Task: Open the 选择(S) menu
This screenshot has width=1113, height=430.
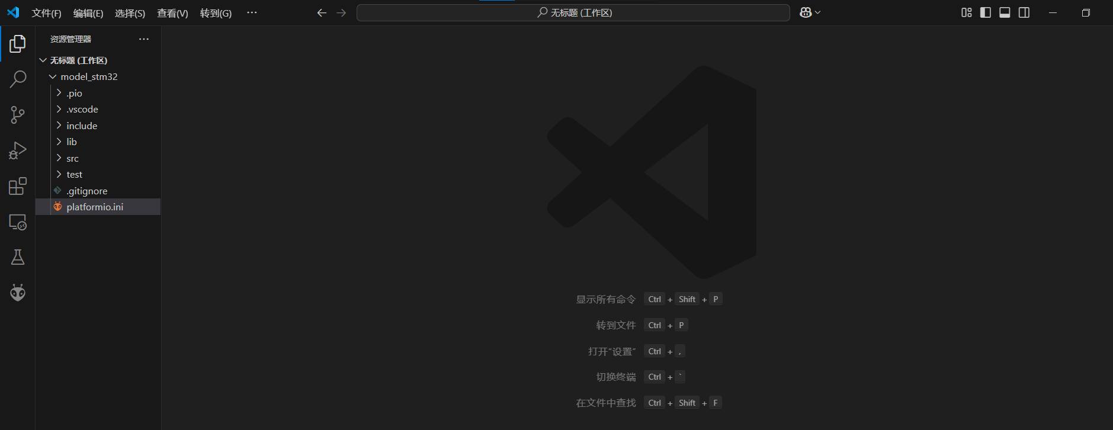Action: 130,13
